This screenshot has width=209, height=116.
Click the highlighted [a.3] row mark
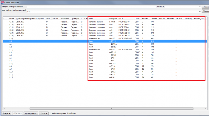[10, 41]
